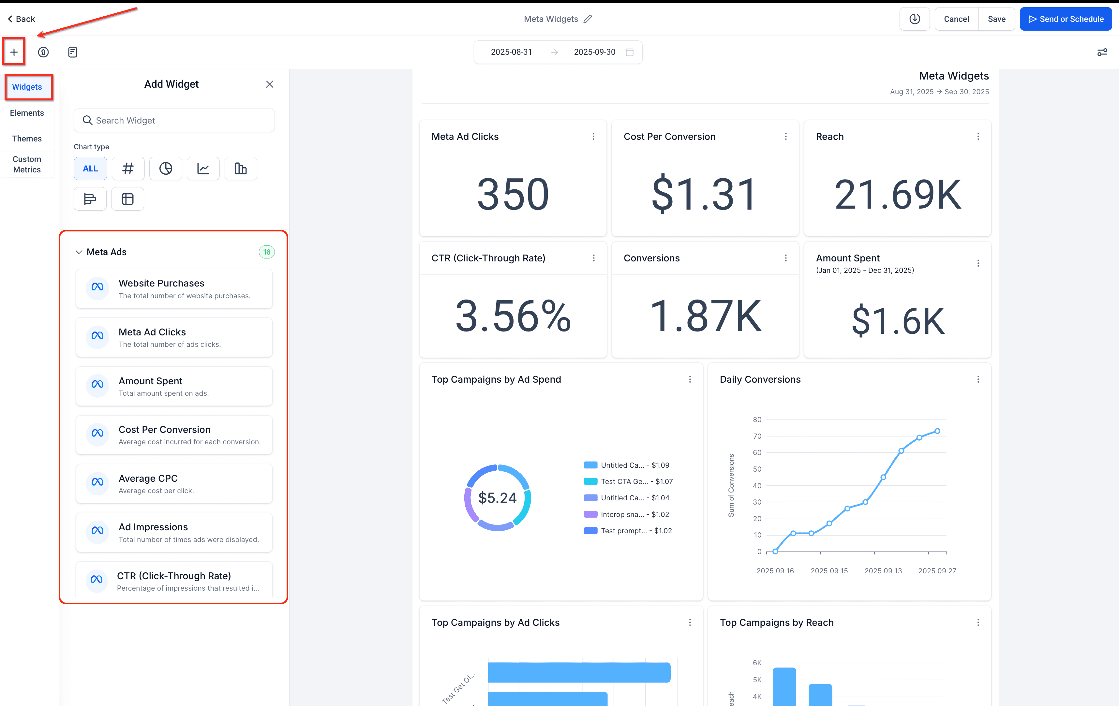
Task: Open Top Campaigns by Reach options
Action: [978, 623]
